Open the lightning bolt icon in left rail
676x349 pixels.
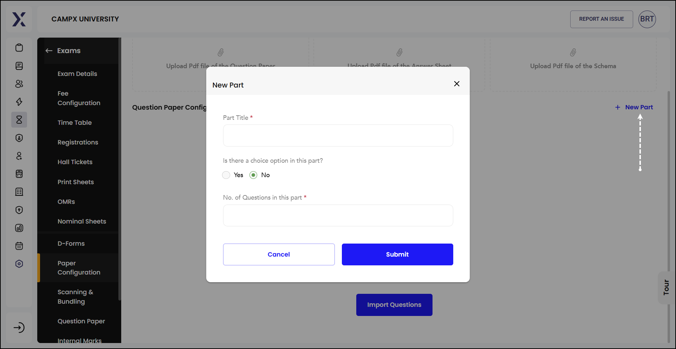tap(19, 102)
